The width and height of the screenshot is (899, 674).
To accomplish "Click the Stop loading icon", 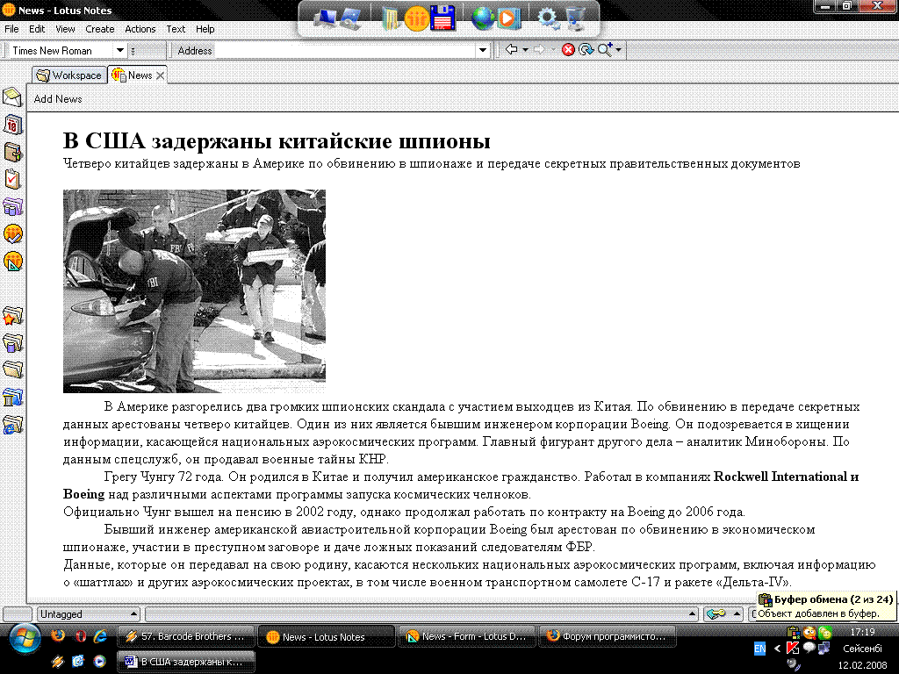I will pos(568,51).
